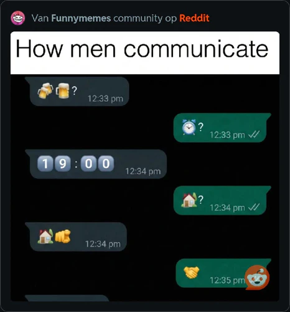Select the 12:33 pm timestamp on beer message

click(105, 99)
